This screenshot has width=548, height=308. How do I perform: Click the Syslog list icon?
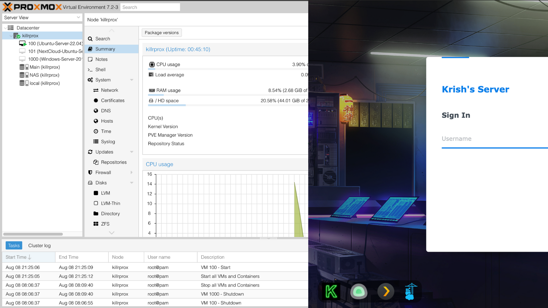[96, 141]
